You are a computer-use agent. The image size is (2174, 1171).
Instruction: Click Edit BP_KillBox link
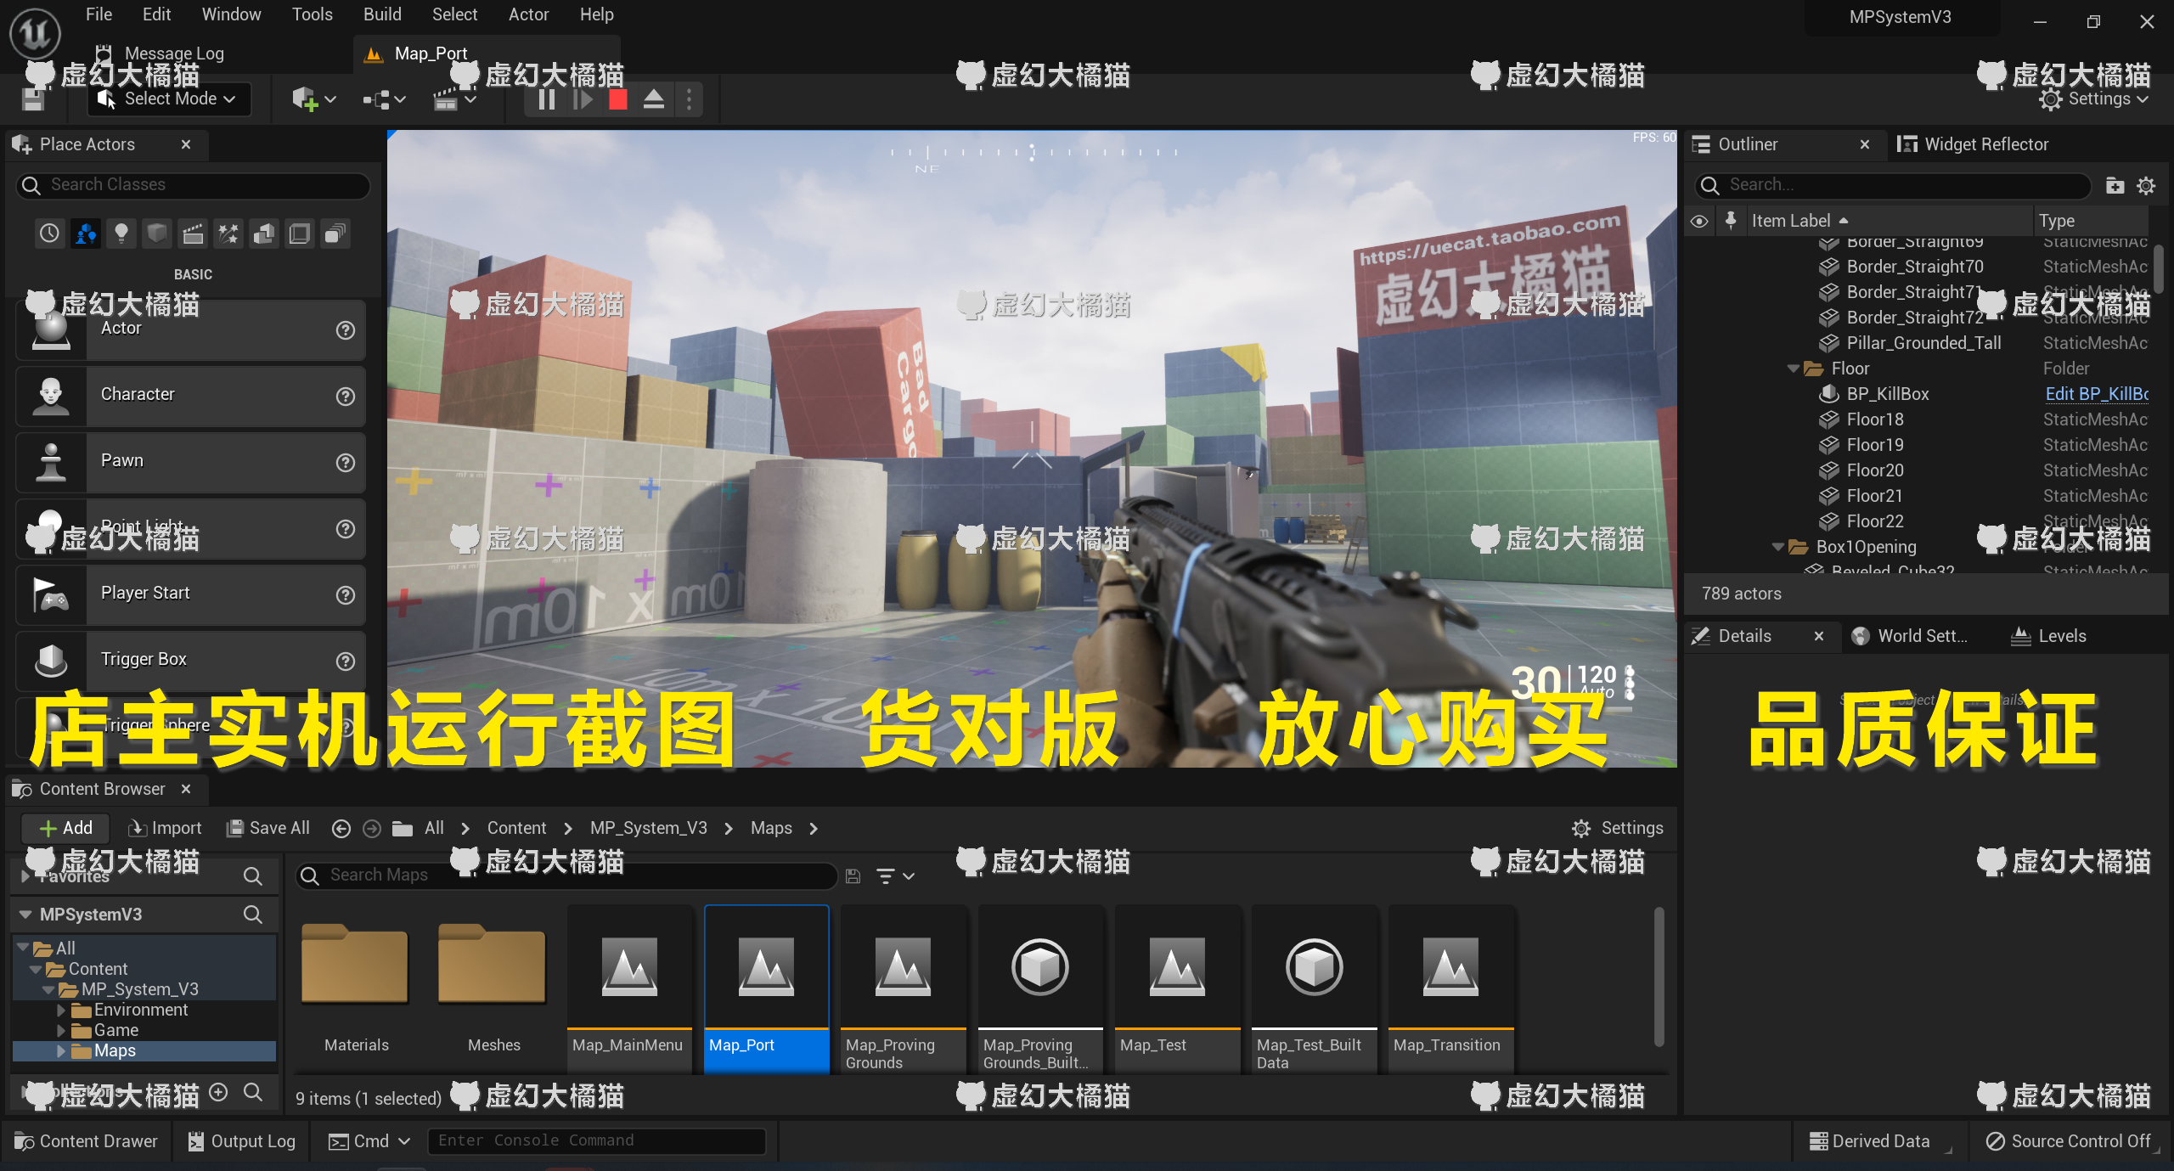coord(2096,394)
